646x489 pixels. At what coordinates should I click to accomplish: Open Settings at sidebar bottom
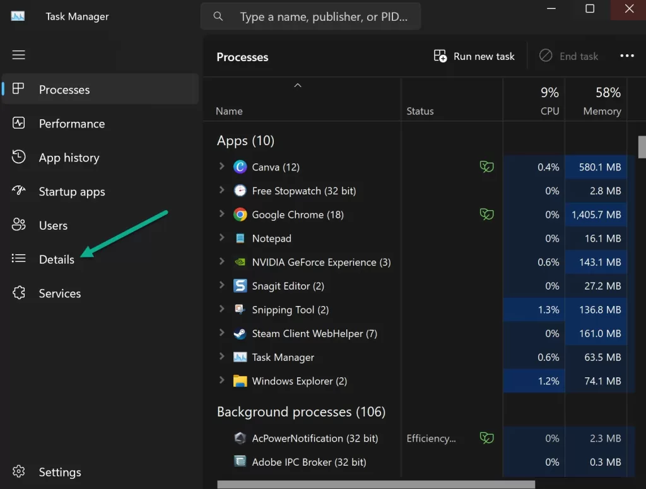[100, 472]
